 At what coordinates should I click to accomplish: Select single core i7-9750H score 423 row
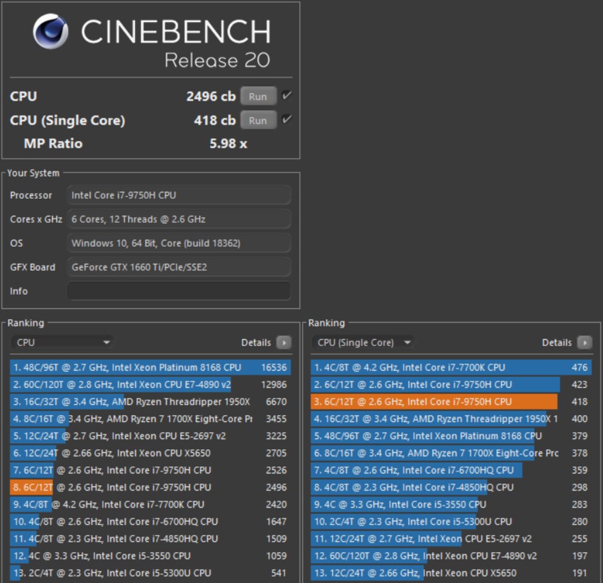451,385
